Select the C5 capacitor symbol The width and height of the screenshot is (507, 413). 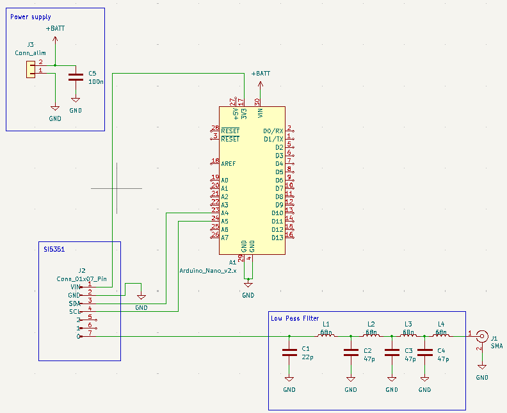coord(76,77)
